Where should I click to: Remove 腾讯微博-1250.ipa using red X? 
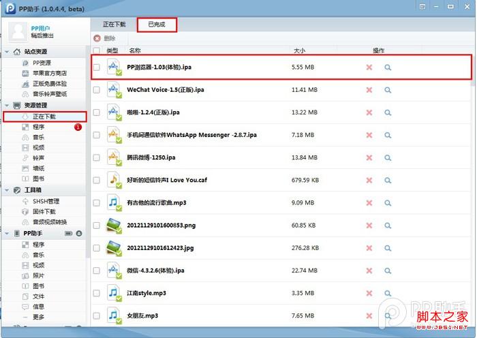click(369, 157)
